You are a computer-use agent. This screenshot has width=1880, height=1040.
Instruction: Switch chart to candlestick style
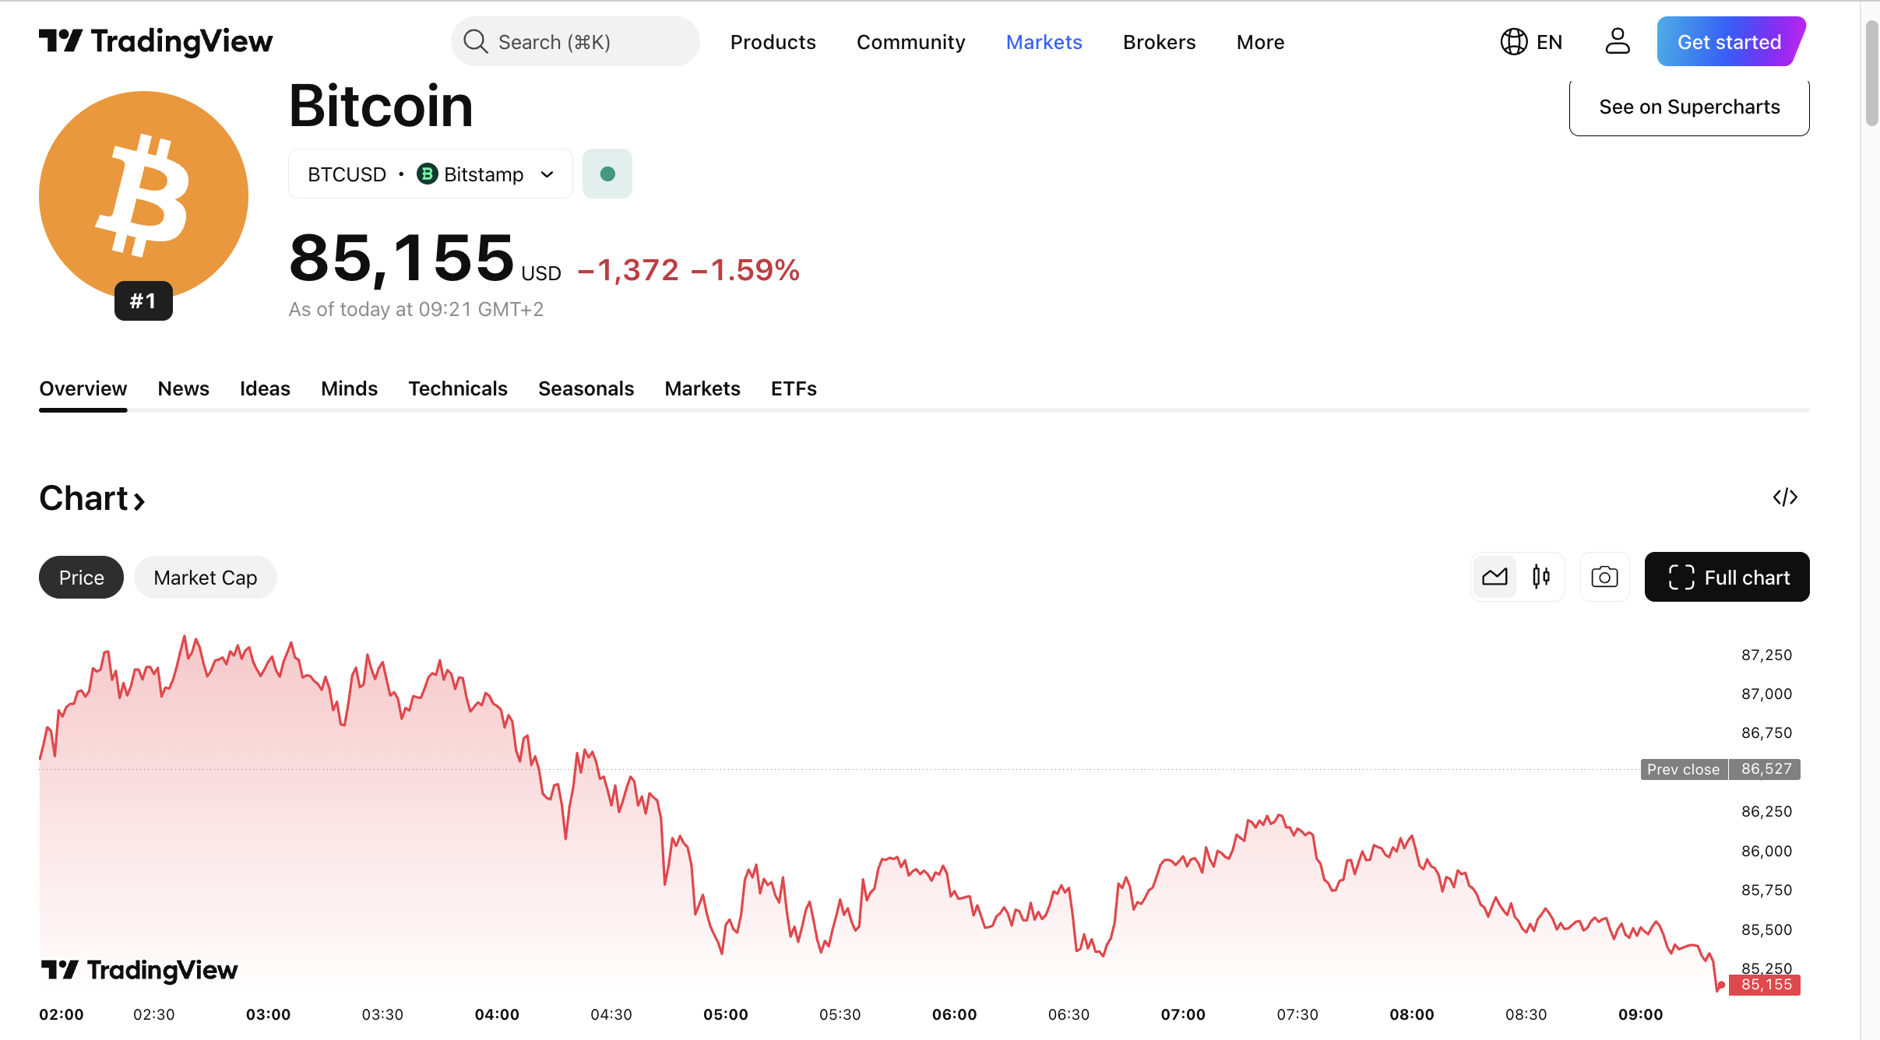coord(1540,577)
